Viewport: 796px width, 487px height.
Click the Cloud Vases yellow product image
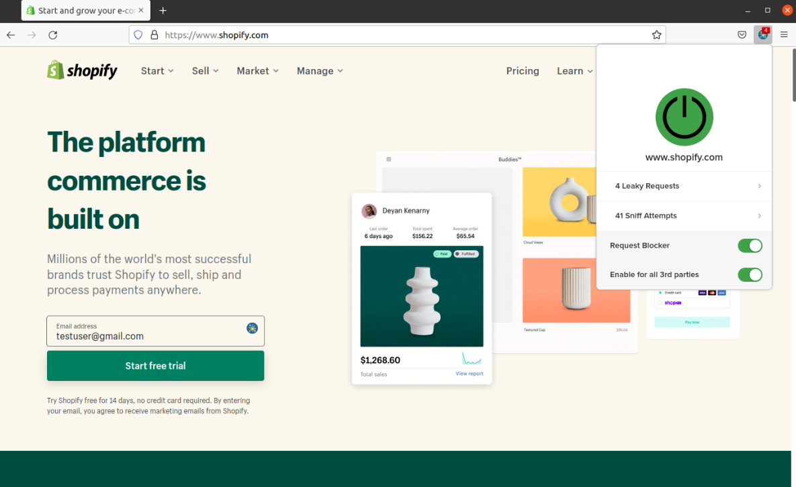pyautogui.click(x=560, y=202)
